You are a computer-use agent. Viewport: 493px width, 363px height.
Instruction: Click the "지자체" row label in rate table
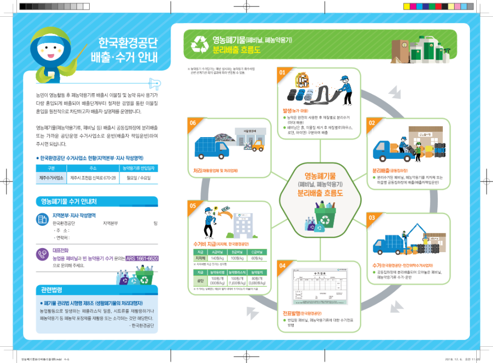(x=200, y=258)
